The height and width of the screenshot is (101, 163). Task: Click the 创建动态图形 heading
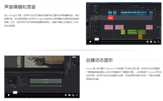[99, 60]
